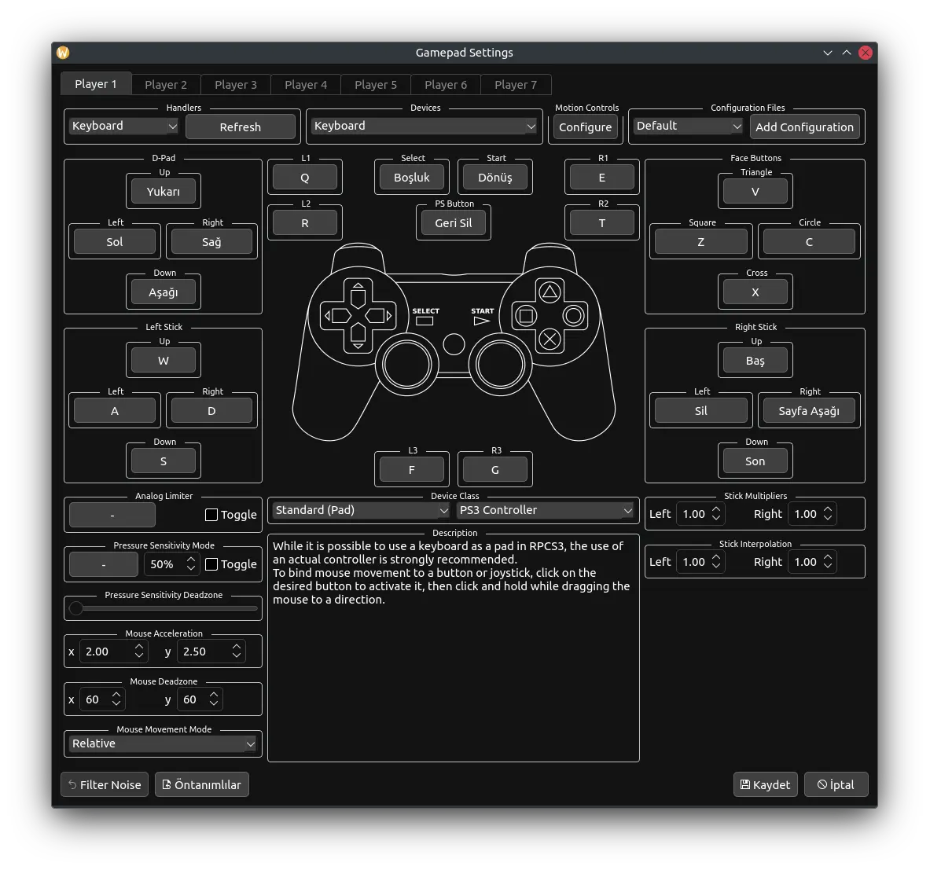Open the Mouse Movement Mode Relative dropdown
Image resolution: width=930 pixels, height=870 pixels.
tap(163, 743)
